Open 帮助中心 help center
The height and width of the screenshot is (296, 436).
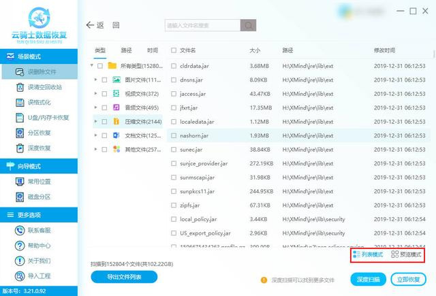(33, 246)
